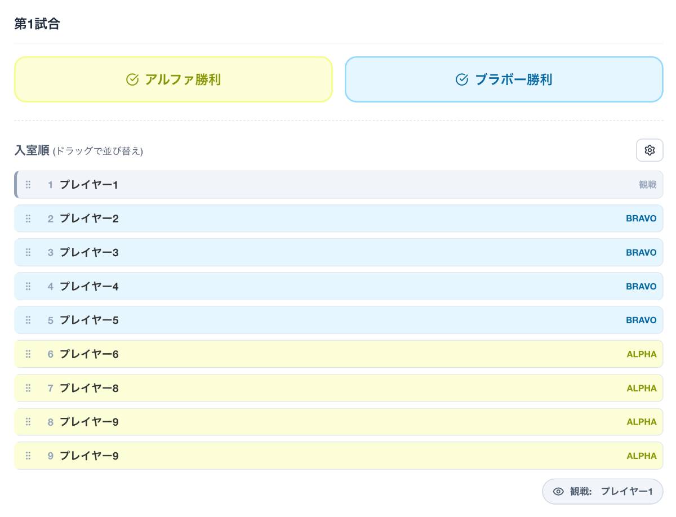Grab the drag handle on プレイヤー6
The width and height of the screenshot is (676, 517).
(x=28, y=354)
